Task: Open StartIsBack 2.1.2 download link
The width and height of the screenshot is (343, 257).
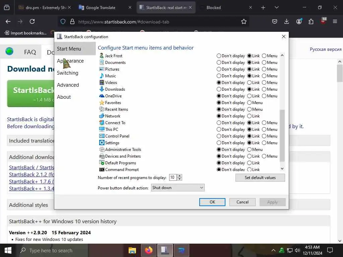Action: point(31,175)
